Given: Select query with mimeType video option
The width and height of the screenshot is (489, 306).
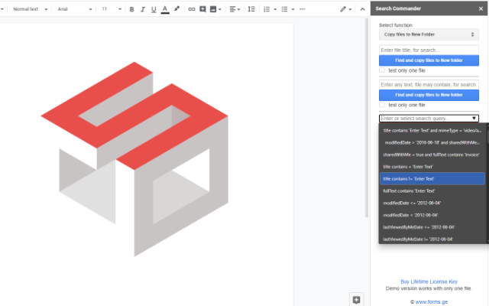Looking at the screenshot, I should pos(432,131).
